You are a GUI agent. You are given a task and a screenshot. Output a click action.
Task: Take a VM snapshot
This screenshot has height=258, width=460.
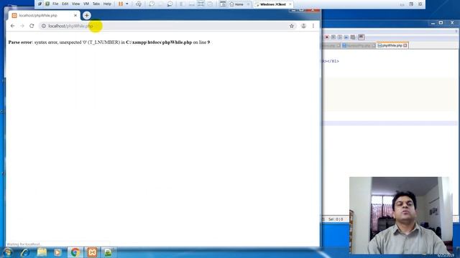click(x=152, y=4)
